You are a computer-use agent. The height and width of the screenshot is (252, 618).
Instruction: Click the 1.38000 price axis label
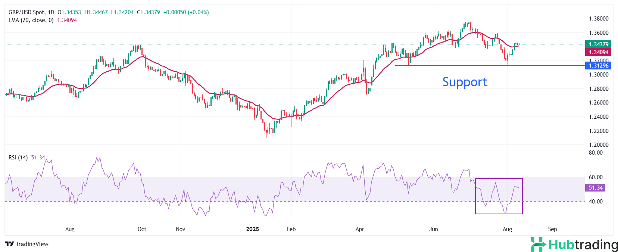598,19
